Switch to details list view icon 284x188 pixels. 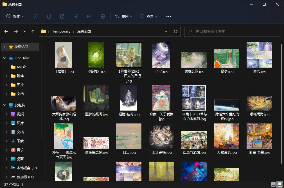[x=273, y=184]
